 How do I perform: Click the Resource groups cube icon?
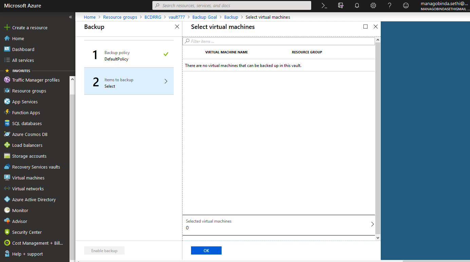pyautogui.click(x=7, y=91)
